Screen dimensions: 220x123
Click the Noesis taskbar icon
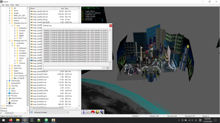[x=25, y=120]
